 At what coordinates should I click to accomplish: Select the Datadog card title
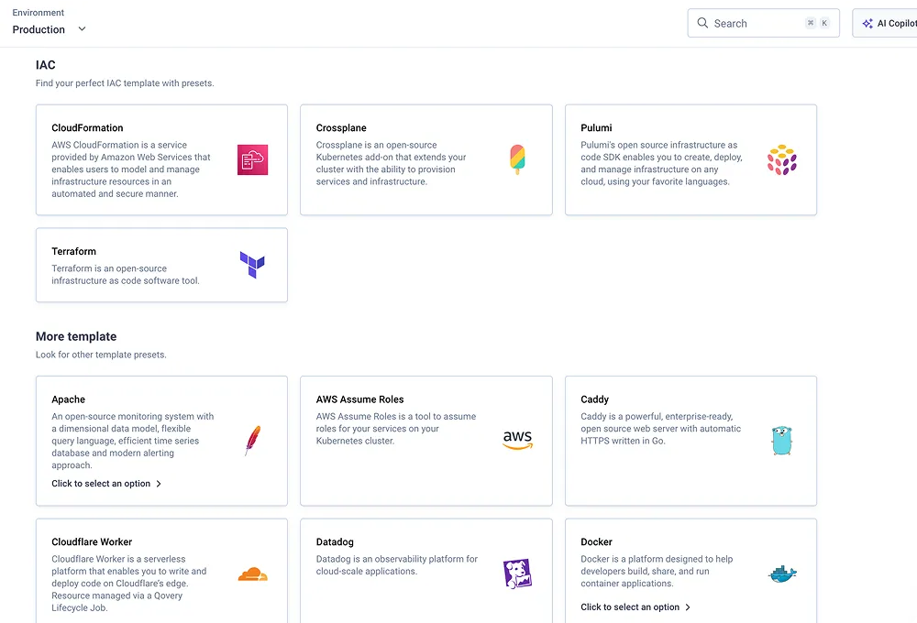[335, 541]
